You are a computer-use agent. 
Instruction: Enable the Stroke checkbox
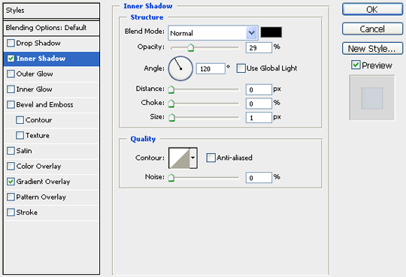tap(11, 212)
